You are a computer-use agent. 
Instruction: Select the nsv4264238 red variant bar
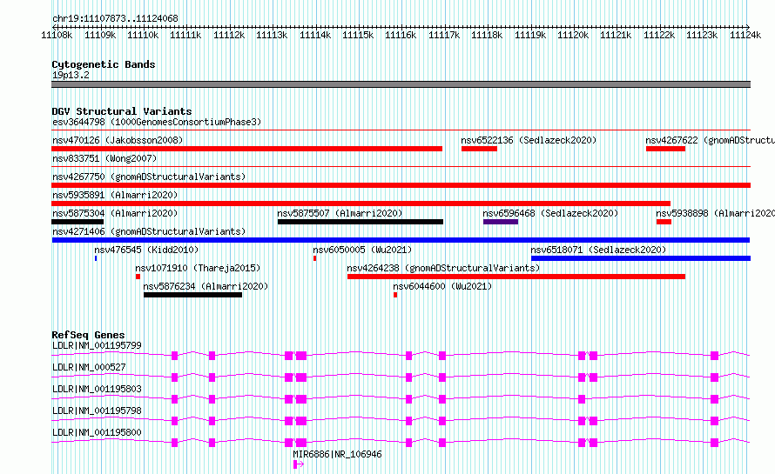click(x=516, y=277)
